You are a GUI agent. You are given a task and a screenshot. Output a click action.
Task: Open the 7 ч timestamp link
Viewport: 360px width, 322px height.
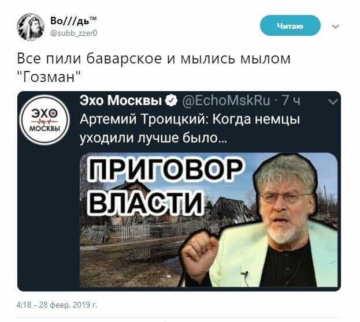pos(291,100)
